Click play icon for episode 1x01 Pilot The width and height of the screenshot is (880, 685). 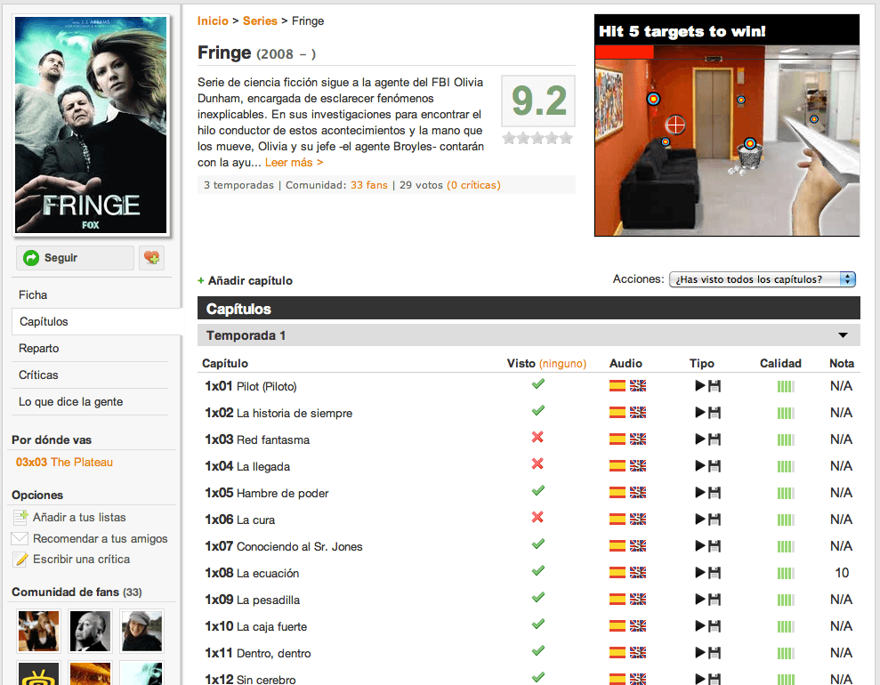point(700,385)
